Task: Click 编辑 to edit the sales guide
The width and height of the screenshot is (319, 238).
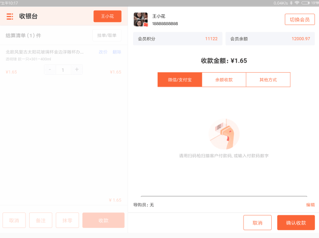Action: click(310, 205)
